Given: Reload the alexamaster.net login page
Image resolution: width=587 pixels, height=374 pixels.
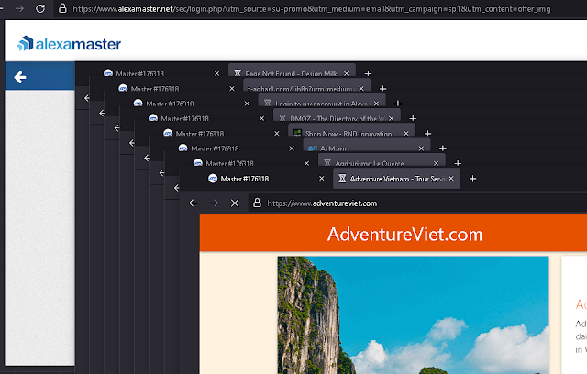Looking at the screenshot, I should pyautogui.click(x=40, y=8).
